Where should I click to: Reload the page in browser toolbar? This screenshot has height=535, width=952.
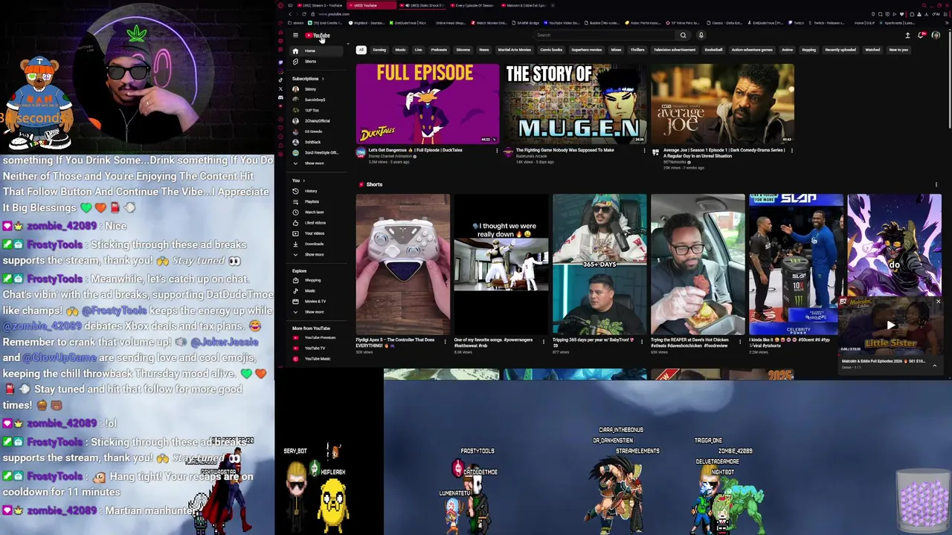coord(303,14)
